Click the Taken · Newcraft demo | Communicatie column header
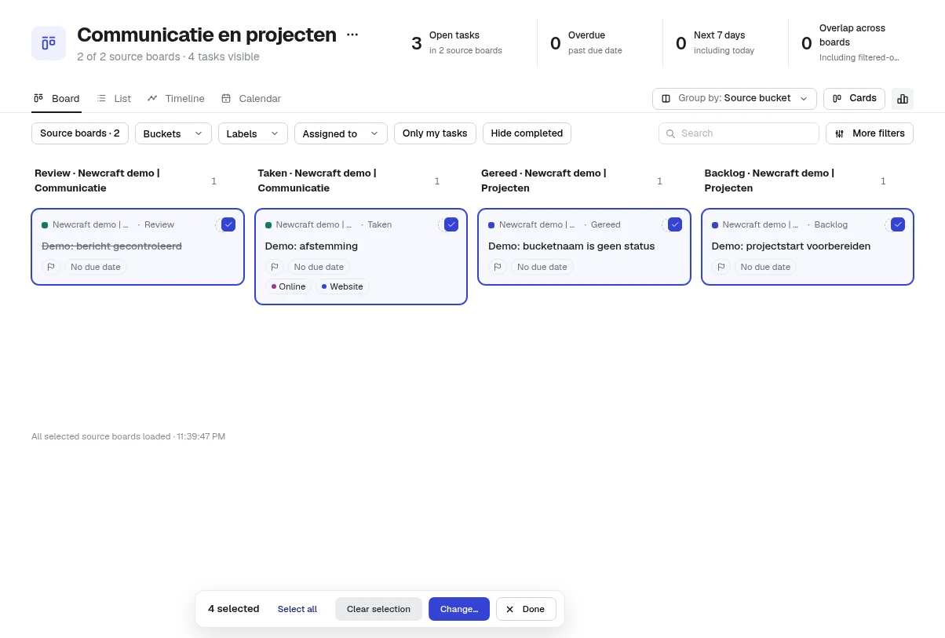 (x=317, y=180)
